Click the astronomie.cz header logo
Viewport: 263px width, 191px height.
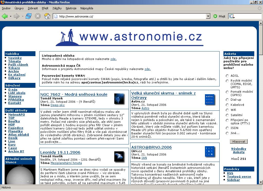coord(129,38)
